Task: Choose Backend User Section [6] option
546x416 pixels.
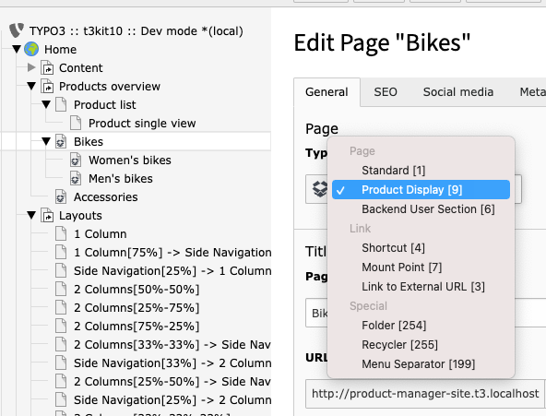Action: (421, 208)
